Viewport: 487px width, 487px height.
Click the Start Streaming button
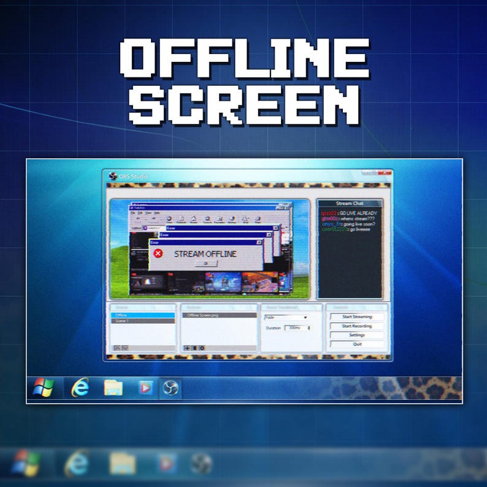click(357, 317)
